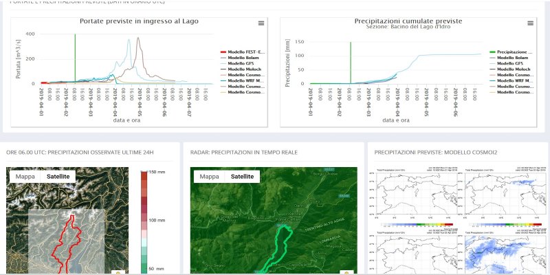
Task: Click heading 'PRECIPITAZIONI PREVISTE: MODELLO COSMOI2'
Action: [436, 152]
